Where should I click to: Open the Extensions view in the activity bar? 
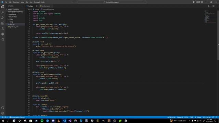3,23
